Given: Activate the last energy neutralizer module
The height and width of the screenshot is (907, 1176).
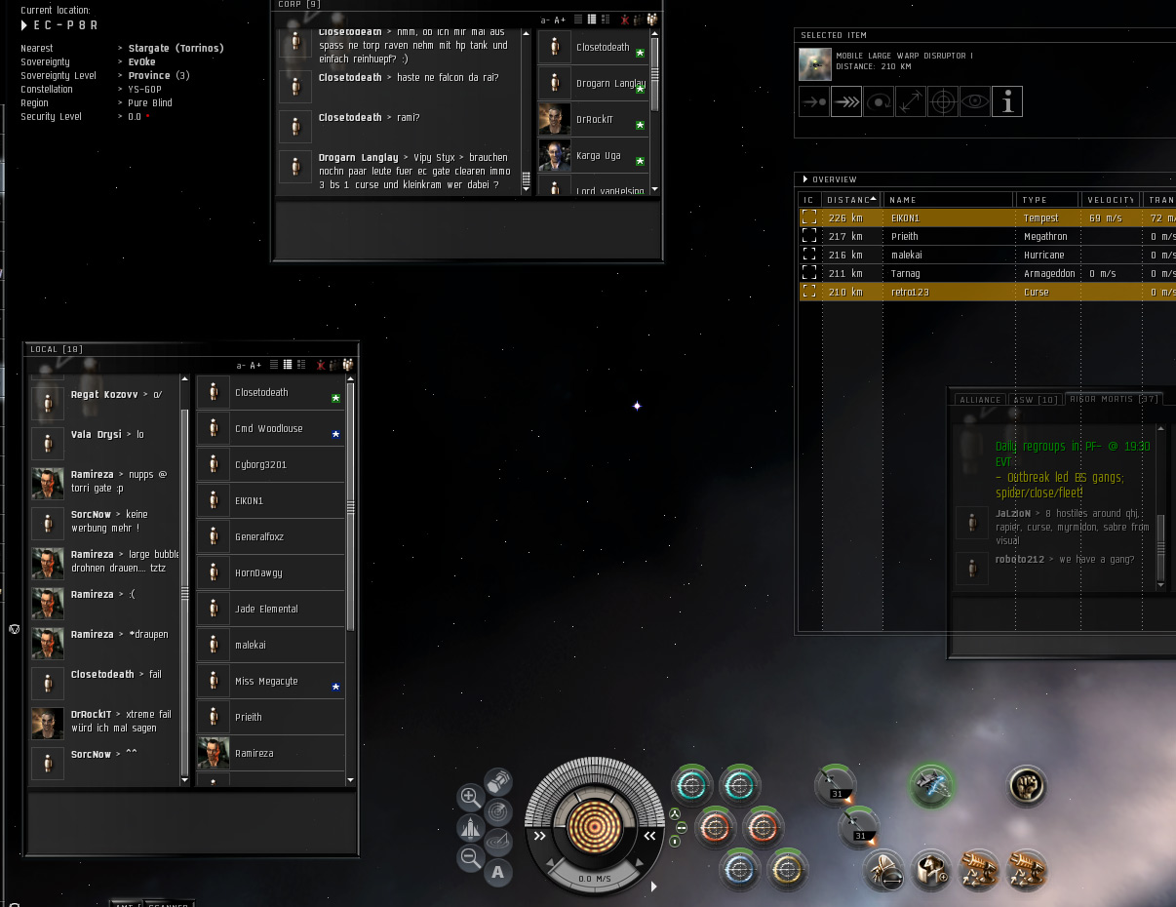Looking at the screenshot, I should click(x=1027, y=869).
